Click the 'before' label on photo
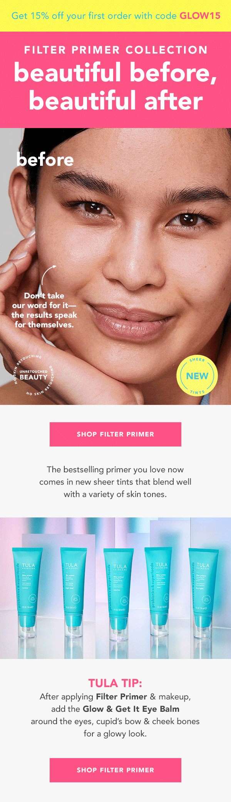The image size is (231, 802). point(45,159)
